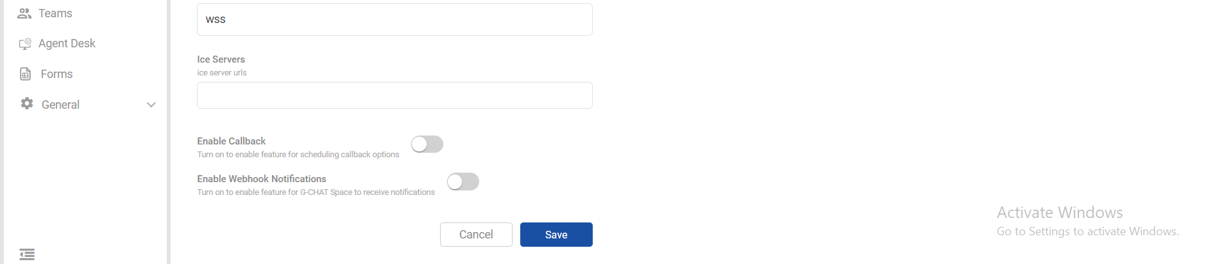The width and height of the screenshot is (1215, 264).
Task: Focus the input field containing wss
Action: tap(395, 20)
